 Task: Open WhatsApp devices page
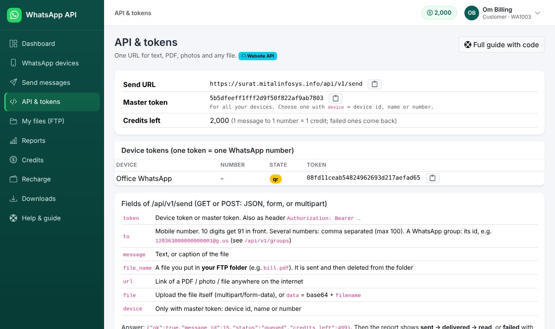pos(52,63)
